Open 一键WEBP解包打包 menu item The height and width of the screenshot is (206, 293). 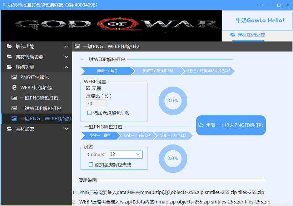(36, 108)
